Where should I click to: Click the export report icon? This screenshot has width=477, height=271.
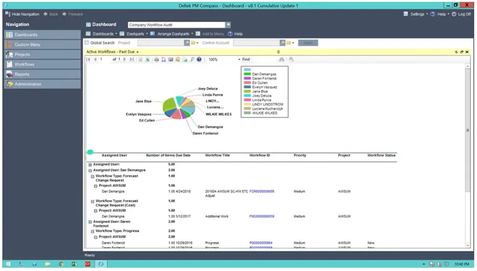tap(178, 59)
